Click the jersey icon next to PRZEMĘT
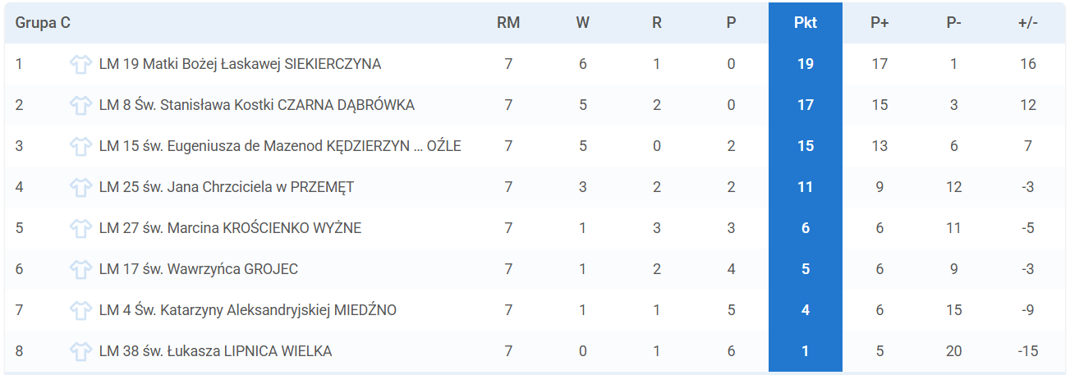1070x375 pixels. (x=80, y=187)
